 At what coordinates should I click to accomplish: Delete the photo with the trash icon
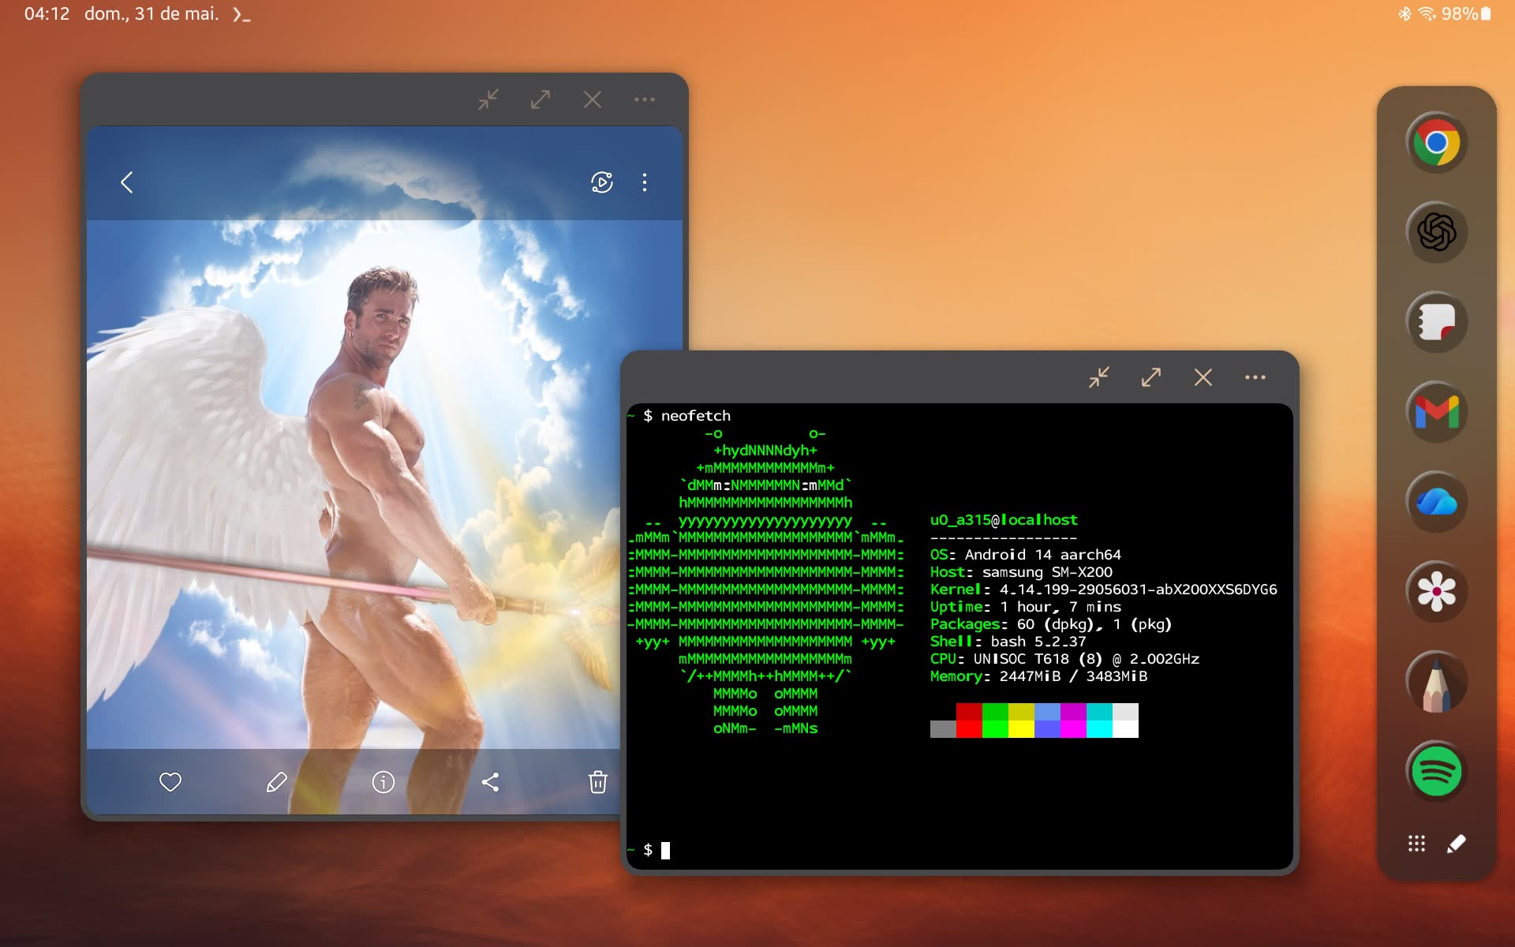click(598, 782)
